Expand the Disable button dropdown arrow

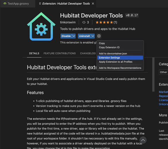(x=74, y=36)
